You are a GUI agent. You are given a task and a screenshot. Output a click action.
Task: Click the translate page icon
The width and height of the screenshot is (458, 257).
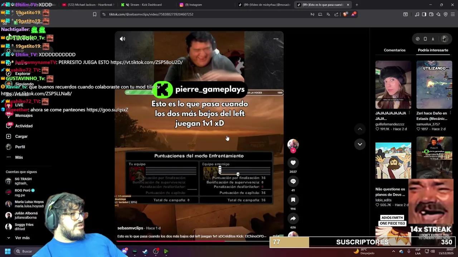click(328, 14)
